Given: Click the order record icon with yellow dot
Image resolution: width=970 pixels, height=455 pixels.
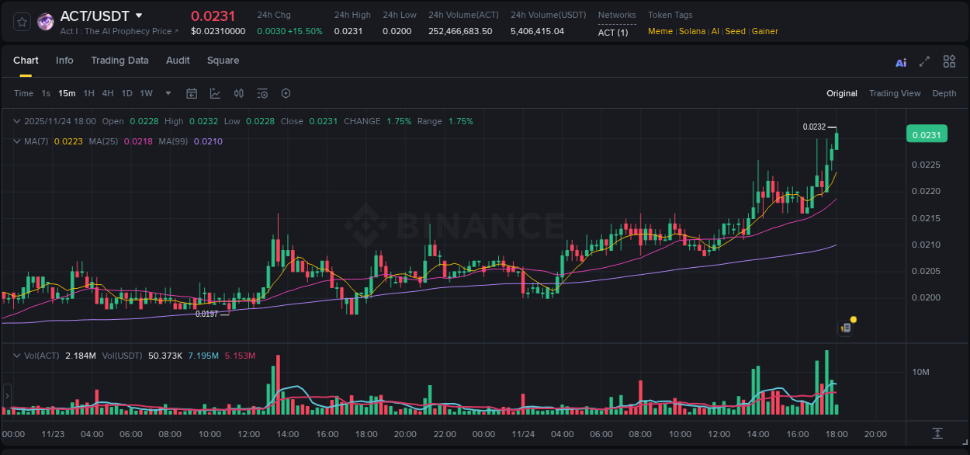Looking at the screenshot, I should pyautogui.click(x=845, y=327).
